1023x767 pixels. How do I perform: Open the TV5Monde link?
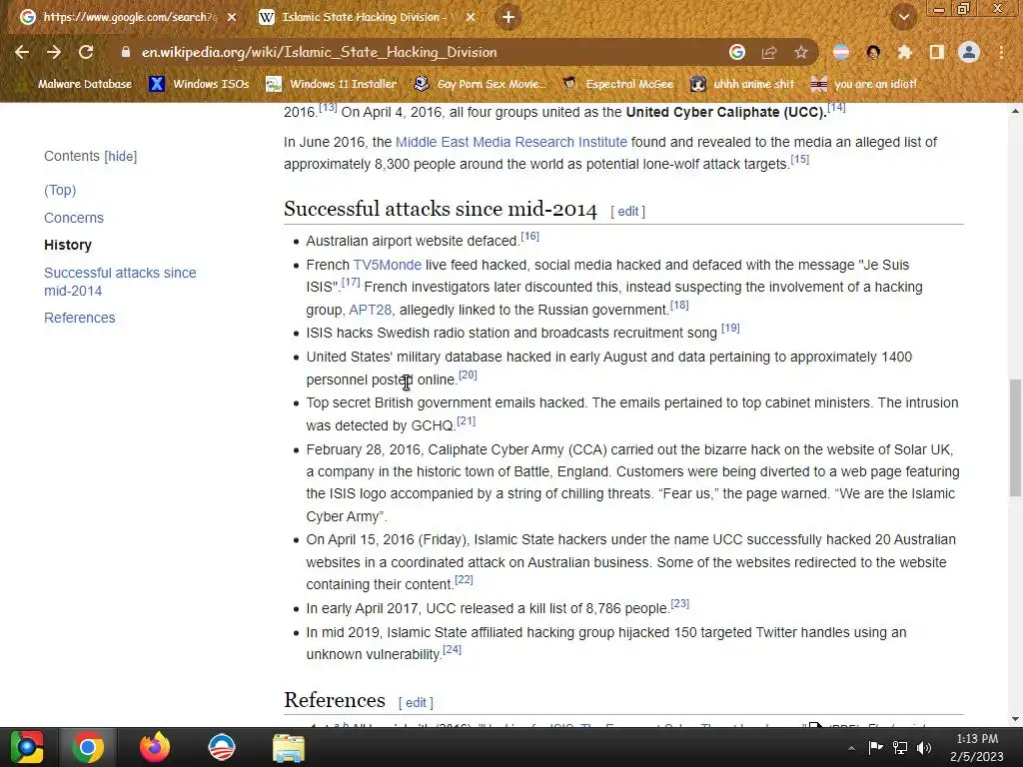[x=387, y=265]
